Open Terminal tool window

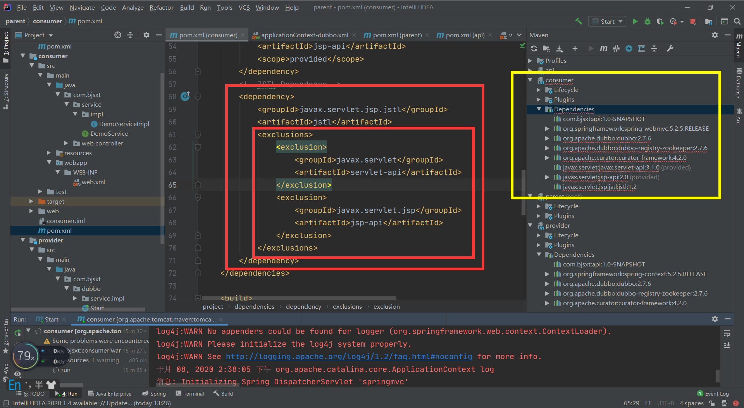click(x=189, y=394)
